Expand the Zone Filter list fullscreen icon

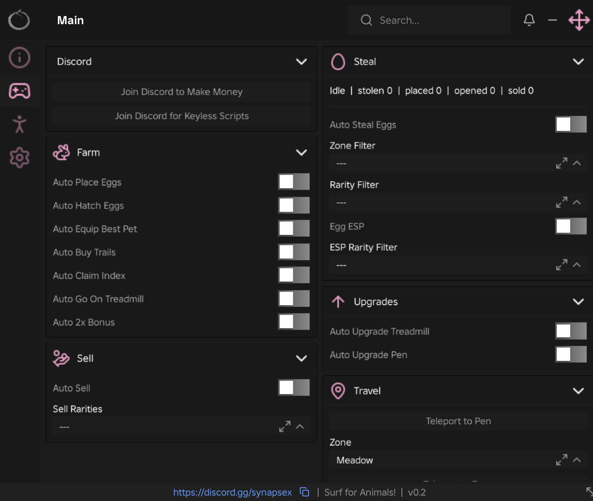click(562, 163)
